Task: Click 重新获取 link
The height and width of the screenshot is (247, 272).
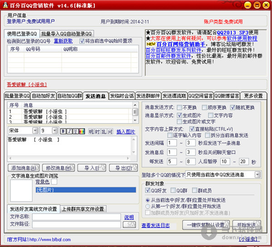Action: [63, 41]
